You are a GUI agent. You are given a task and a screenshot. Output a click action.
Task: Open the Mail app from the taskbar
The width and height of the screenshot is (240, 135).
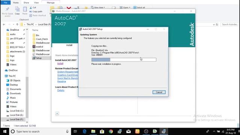128,132
